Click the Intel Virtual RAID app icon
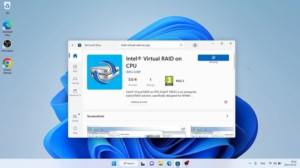The height and width of the screenshot is (168, 300). 105,72
